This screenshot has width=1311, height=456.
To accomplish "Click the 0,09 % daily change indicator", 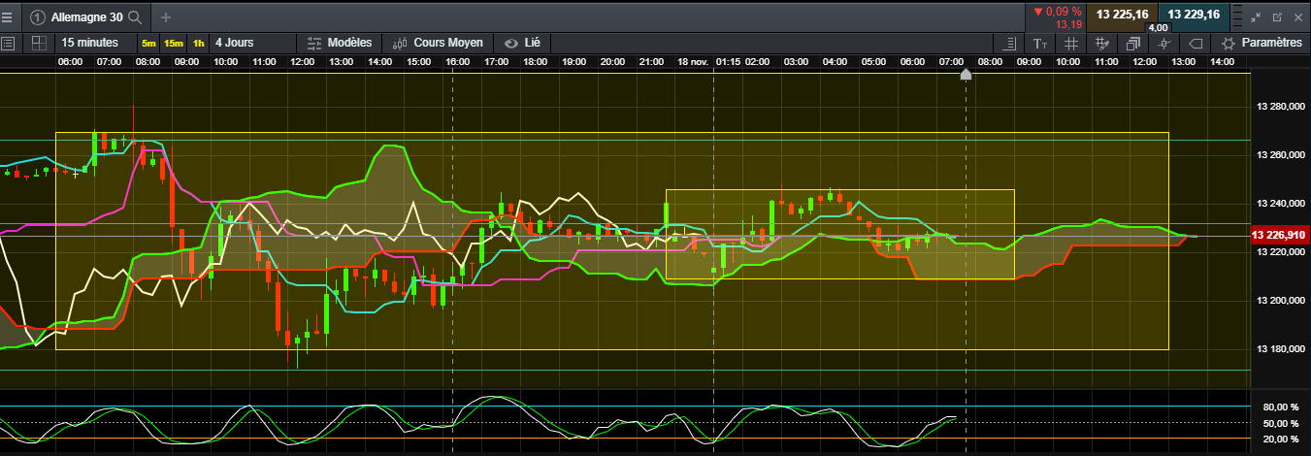I will click(x=1058, y=11).
